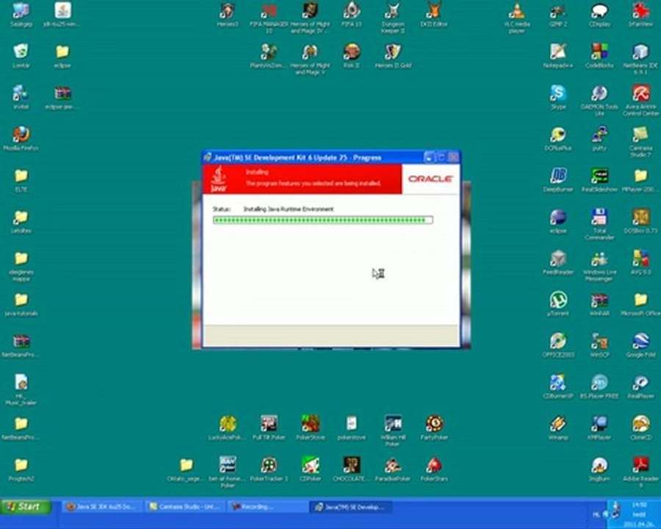Image resolution: width=661 pixels, height=529 pixels.
Task: Switch to Java SE JDK 6u25 taskbar window
Action: click(103, 507)
